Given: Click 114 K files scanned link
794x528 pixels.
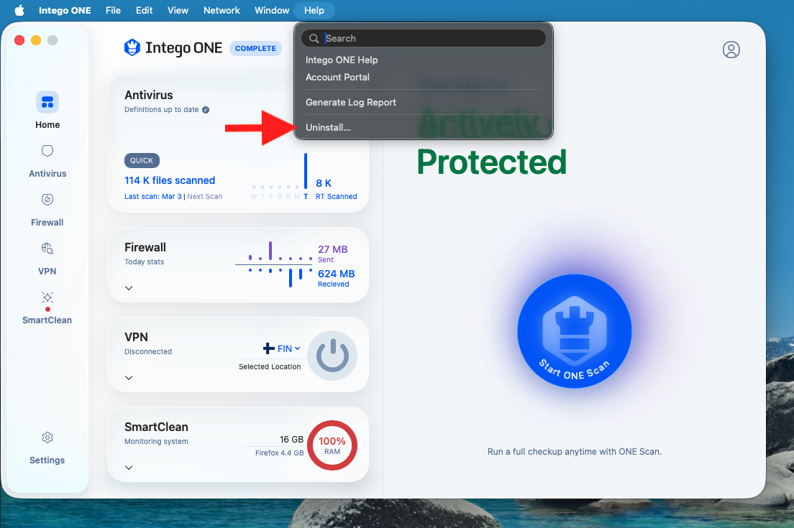Looking at the screenshot, I should click(170, 180).
